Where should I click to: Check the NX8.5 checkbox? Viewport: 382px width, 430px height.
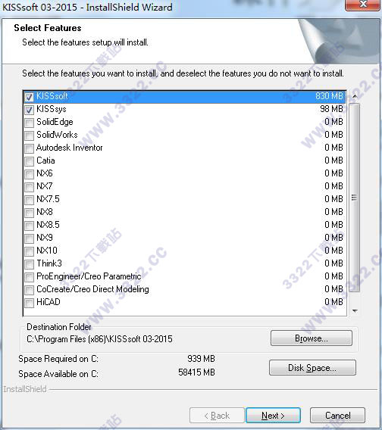pyautogui.click(x=29, y=226)
